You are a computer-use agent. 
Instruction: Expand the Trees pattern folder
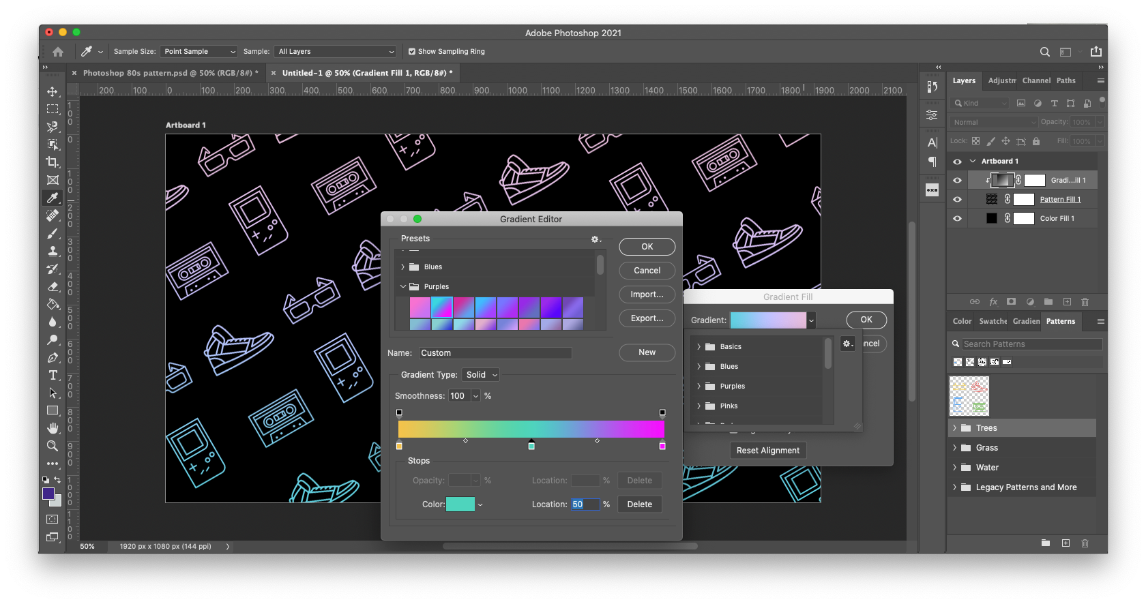click(x=954, y=428)
